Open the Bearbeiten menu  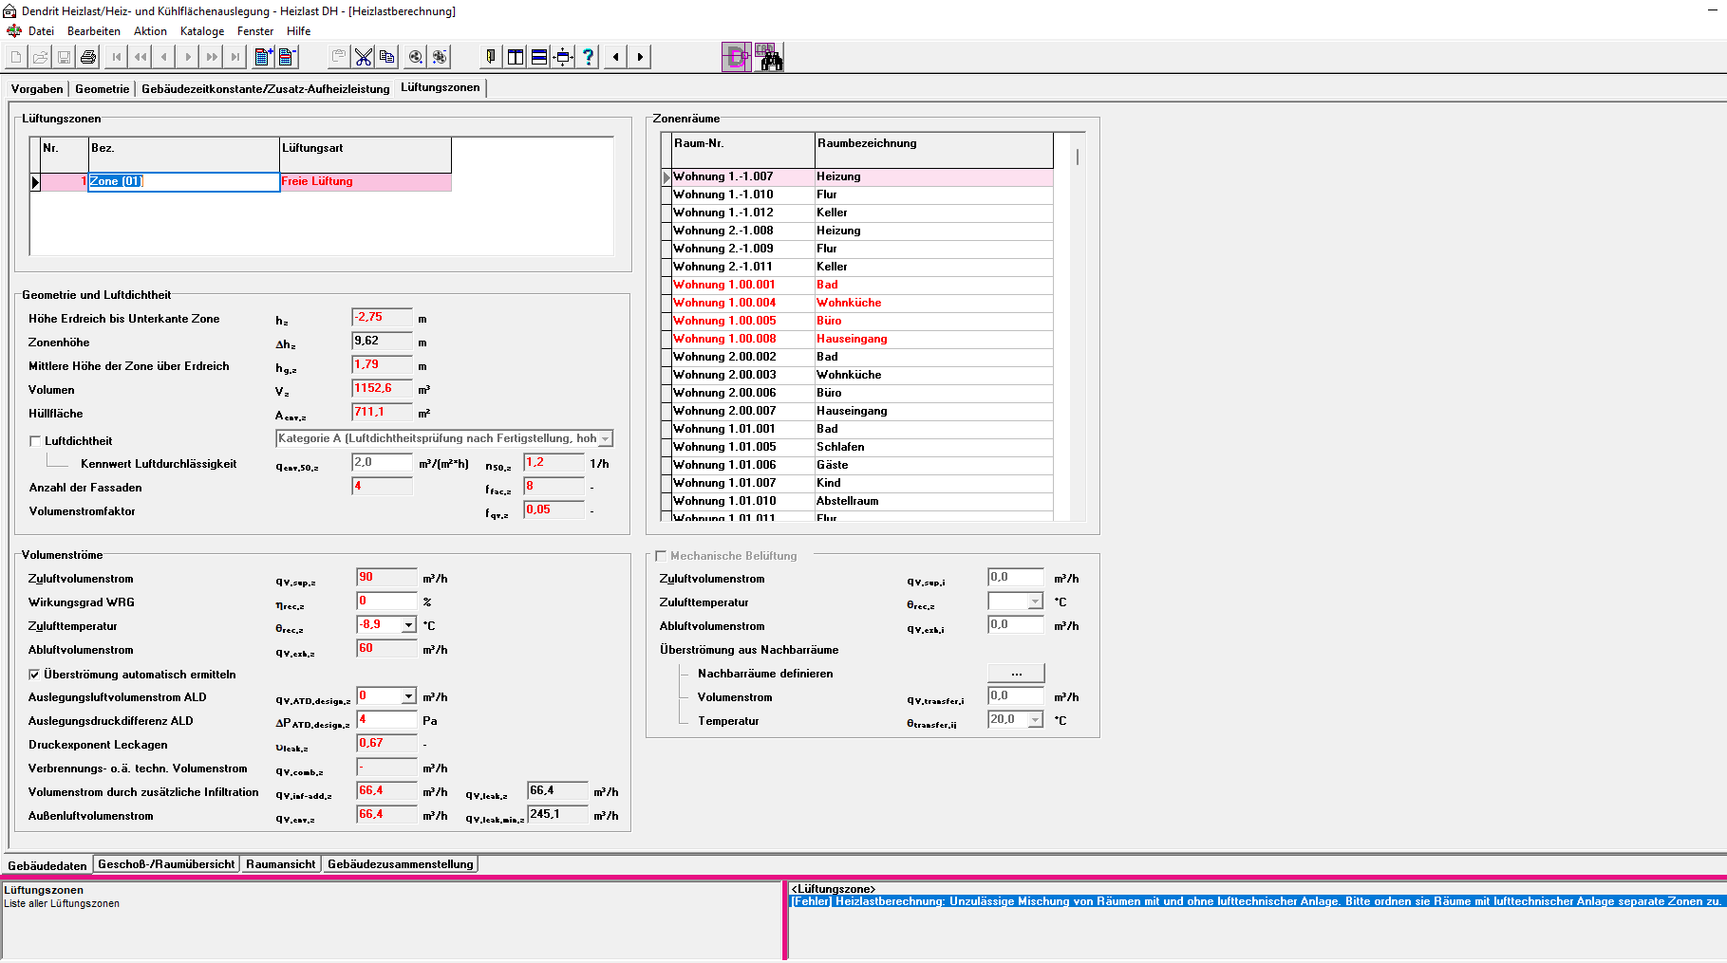[x=94, y=31]
